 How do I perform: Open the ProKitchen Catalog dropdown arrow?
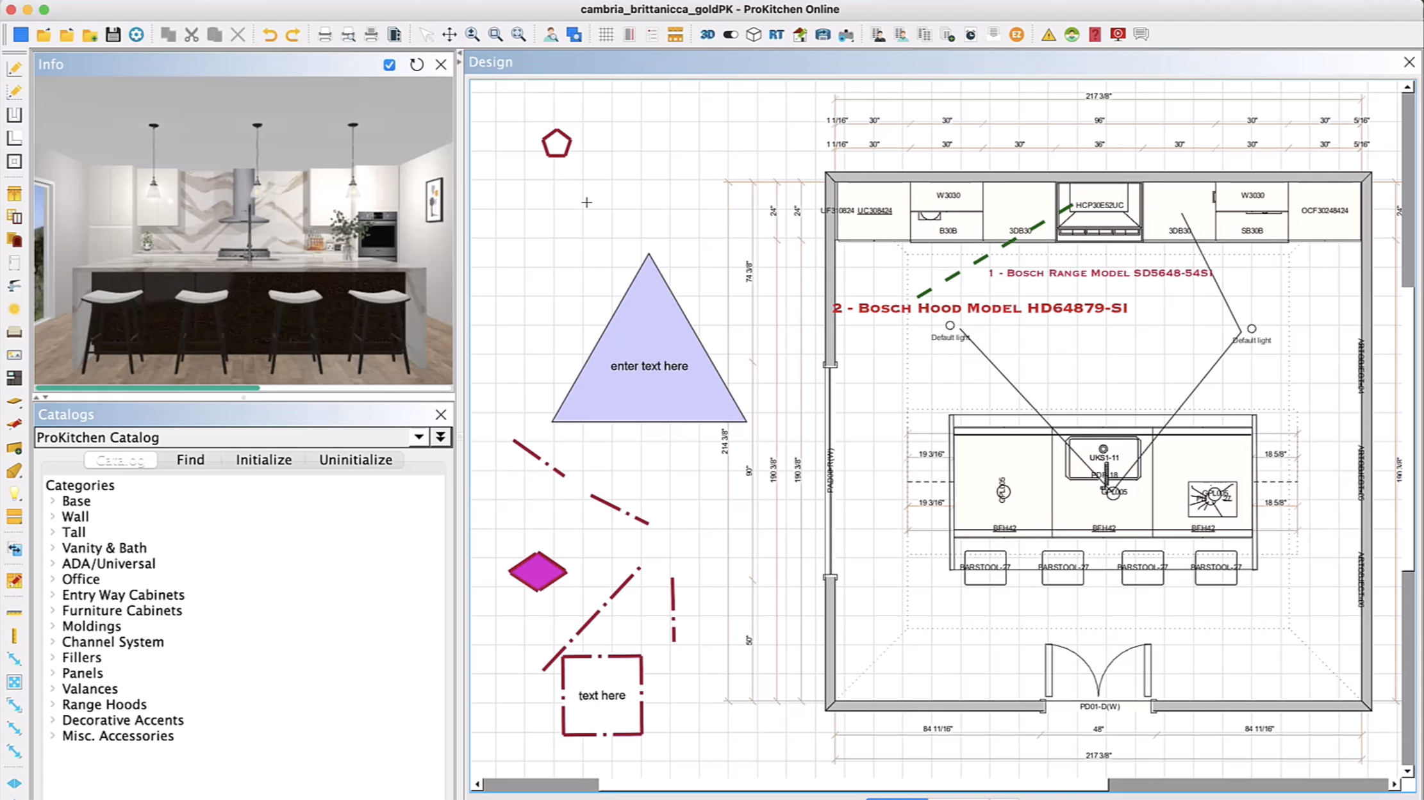[x=418, y=437]
